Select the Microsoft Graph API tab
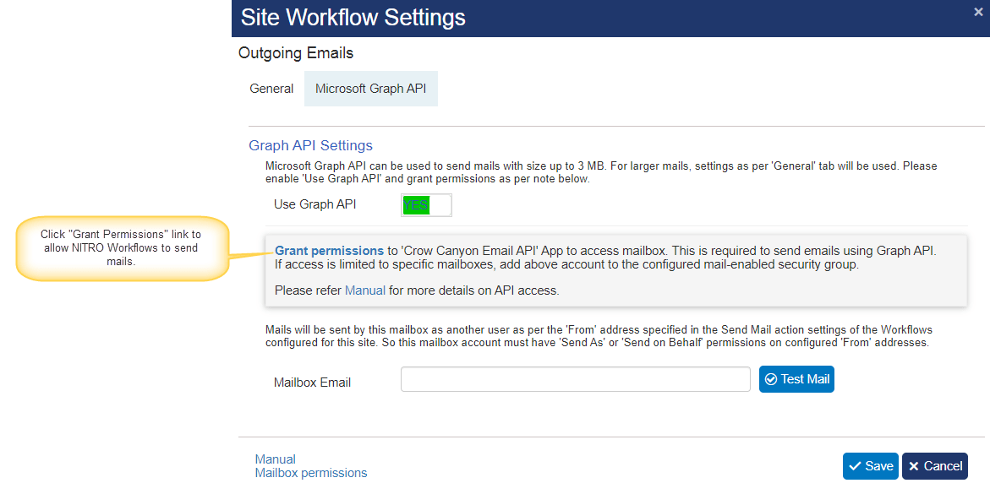 370,88
